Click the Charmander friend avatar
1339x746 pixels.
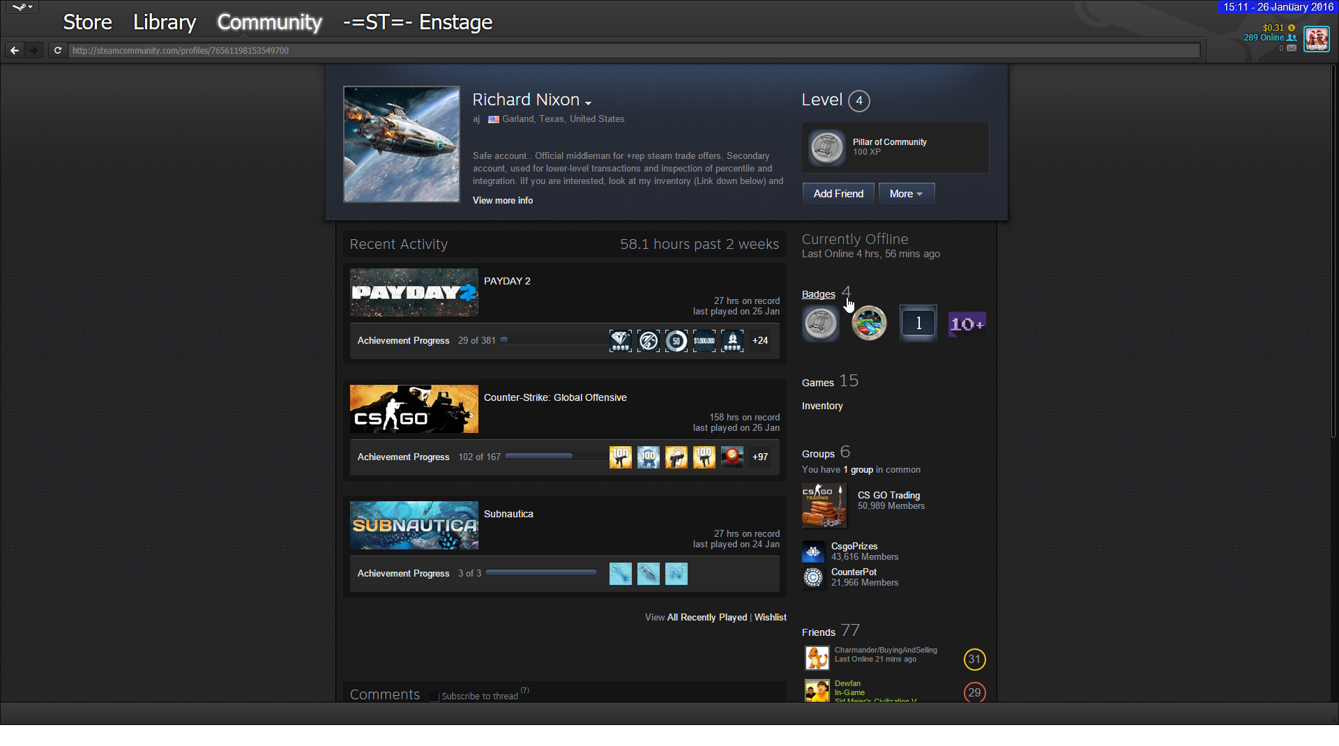tap(817, 657)
